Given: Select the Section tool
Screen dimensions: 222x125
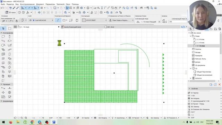Looking at the screenshot, I should pos(3,88).
